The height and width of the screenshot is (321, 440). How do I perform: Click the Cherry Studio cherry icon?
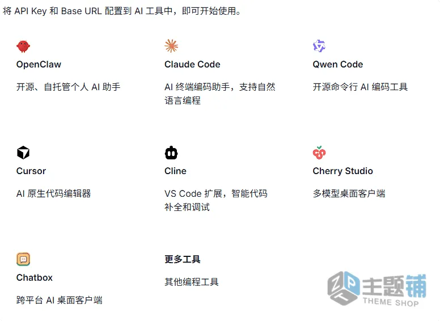click(319, 153)
